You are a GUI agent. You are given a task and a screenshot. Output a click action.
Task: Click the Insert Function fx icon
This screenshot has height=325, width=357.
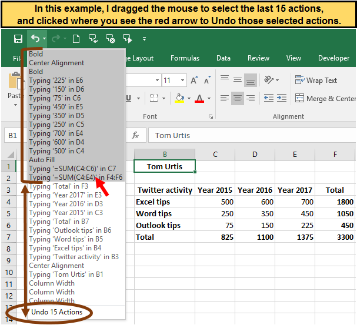tap(135, 135)
